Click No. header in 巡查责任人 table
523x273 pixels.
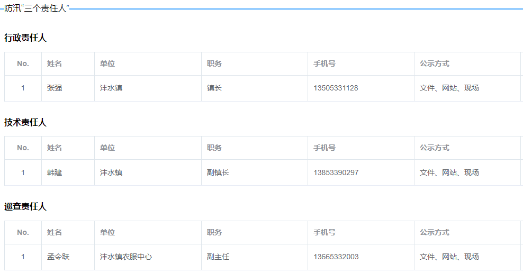pos(23,232)
